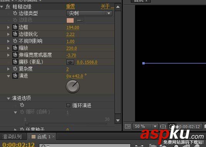The image size is (206, 147).
Task: Collapse the 演进 property
Action: (x=8, y=76)
